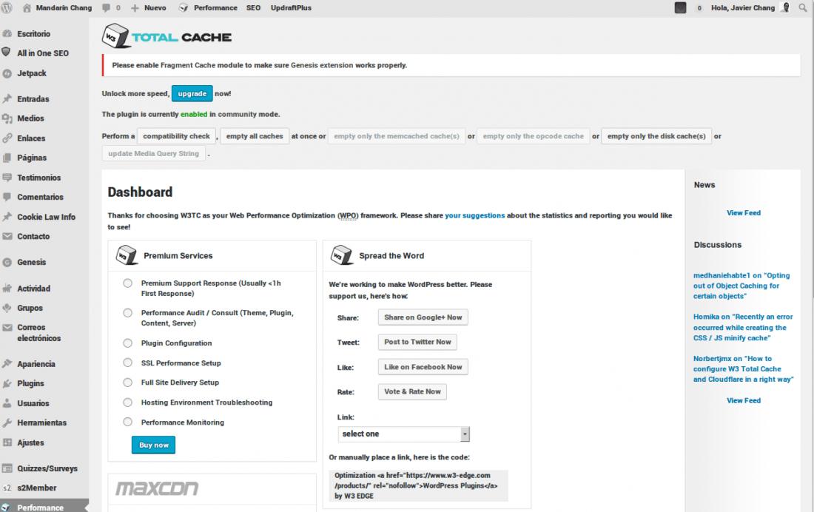814x512 pixels.
Task: Open Quizzes/Surveys sidebar menu
Action: pyautogui.click(x=47, y=468)
